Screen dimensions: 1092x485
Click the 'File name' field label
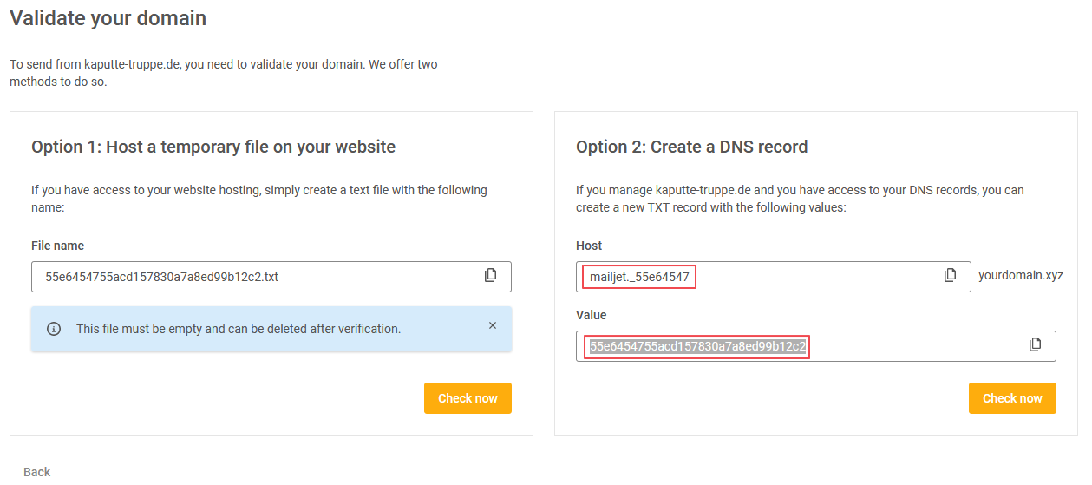coord(57,246)
